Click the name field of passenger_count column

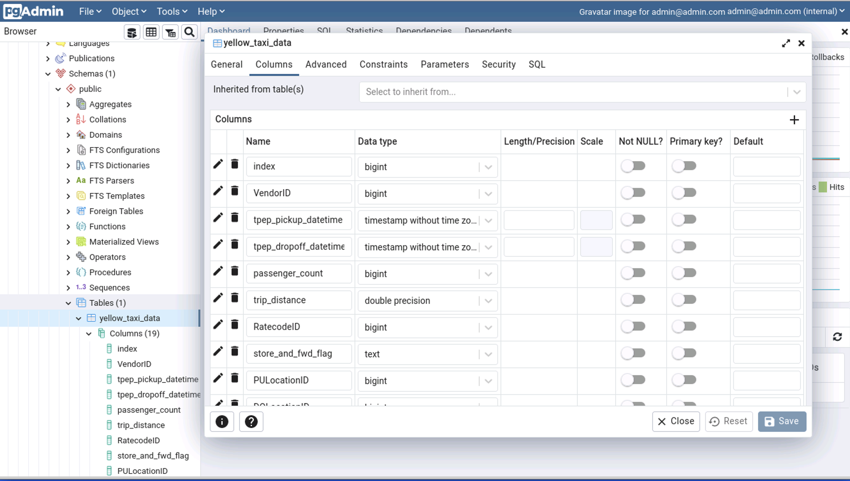[299, 274]
